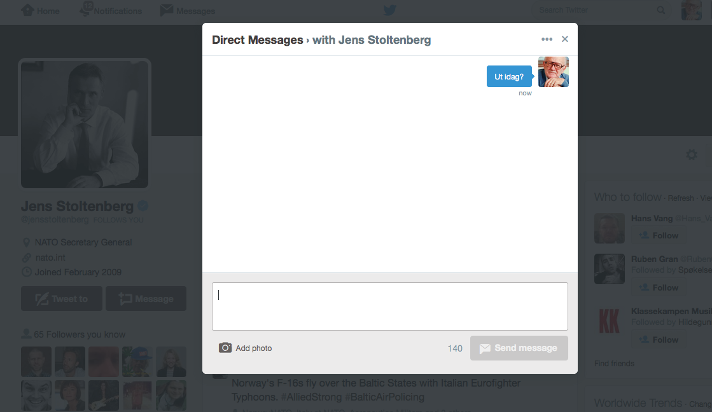
Task: Click the 'Ut idag?' message bubble
Action: tap(509, 77)
